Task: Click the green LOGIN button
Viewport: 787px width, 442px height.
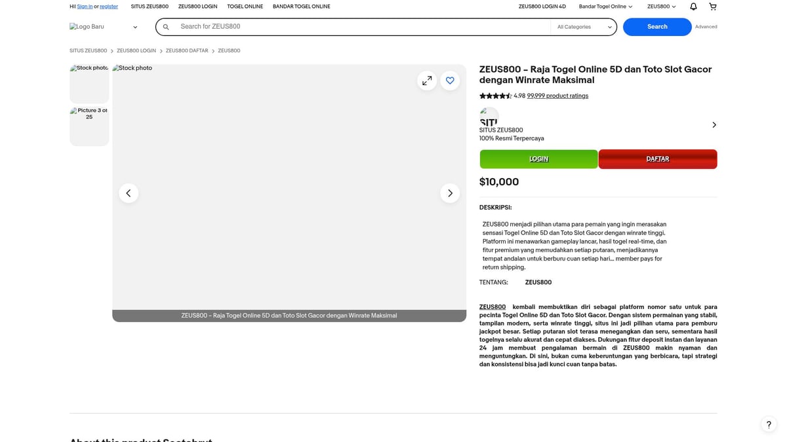Action: tap(538, 159)
